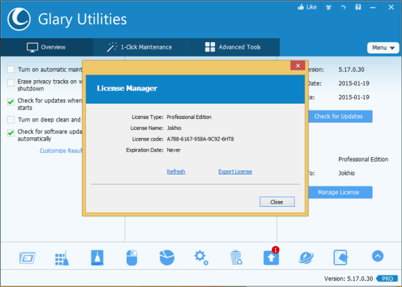This screenshot has height=287, width=402.
Task: Open the skin (t-shirt) icon
Action: 328,7
